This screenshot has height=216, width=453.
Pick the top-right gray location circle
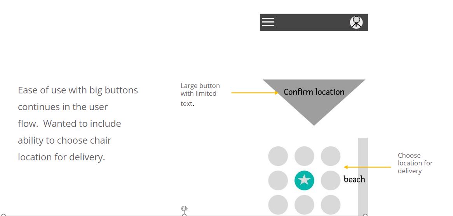click(331, 156)
